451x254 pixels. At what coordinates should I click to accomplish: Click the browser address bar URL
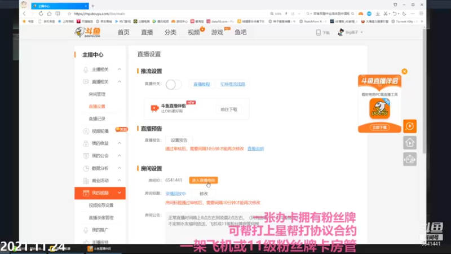(99, 14)
